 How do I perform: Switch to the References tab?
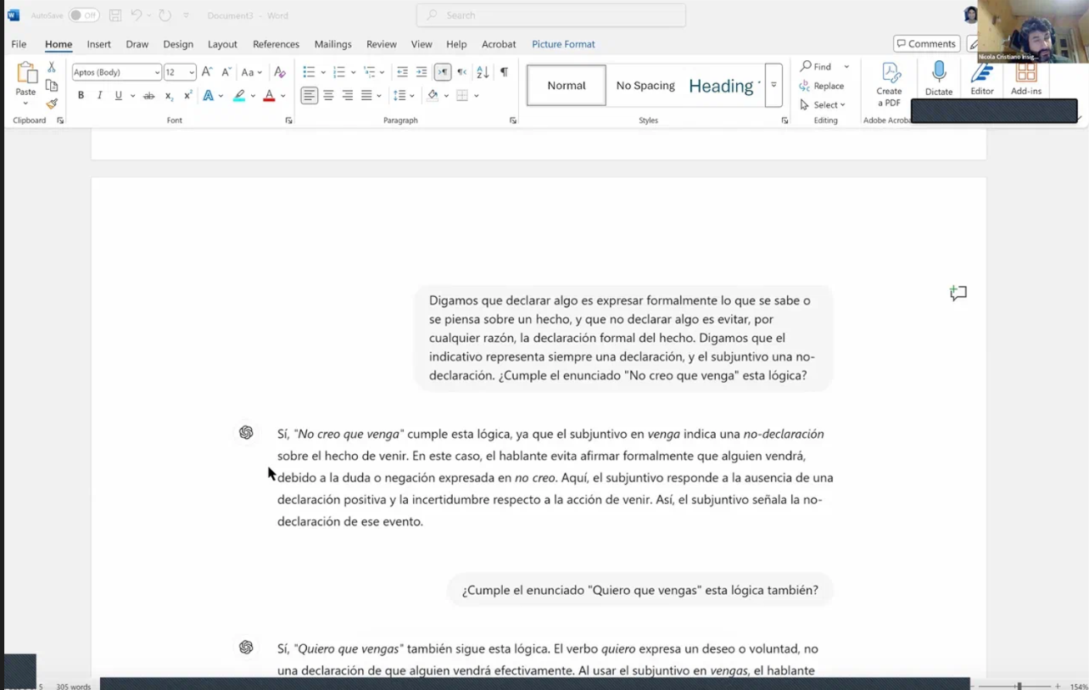tap(276, 44)
